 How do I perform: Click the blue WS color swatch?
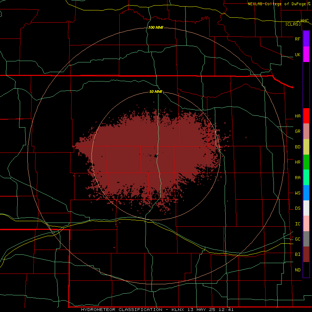click(306, 193)
